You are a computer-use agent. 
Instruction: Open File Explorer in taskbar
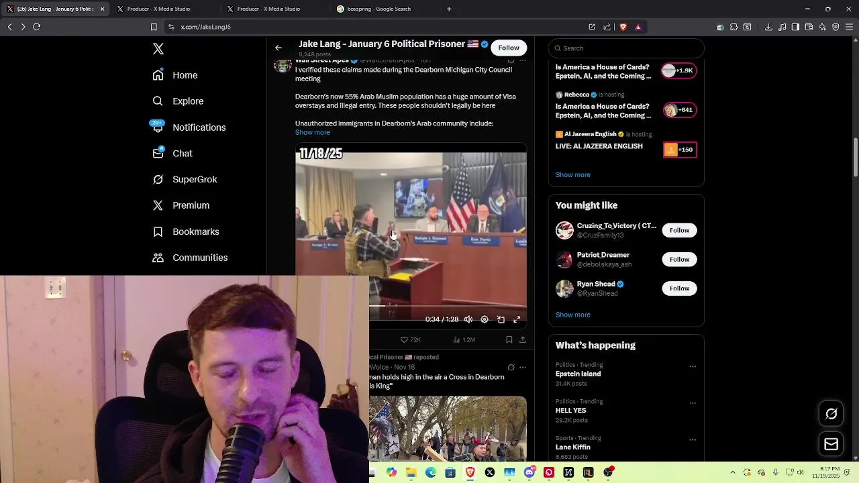411,472
